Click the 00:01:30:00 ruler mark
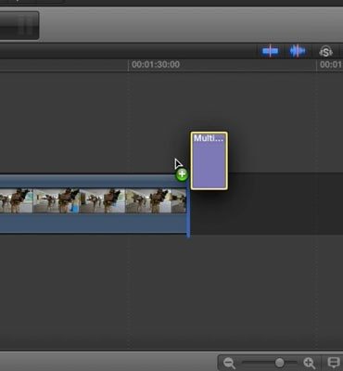This screenshot has height=371, width=343. click(x=156, y=65)
